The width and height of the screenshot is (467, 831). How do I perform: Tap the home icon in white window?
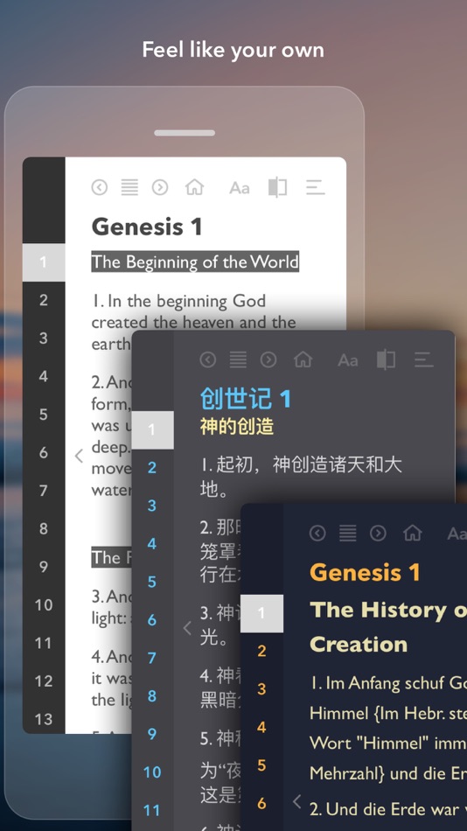coord(194,187)
